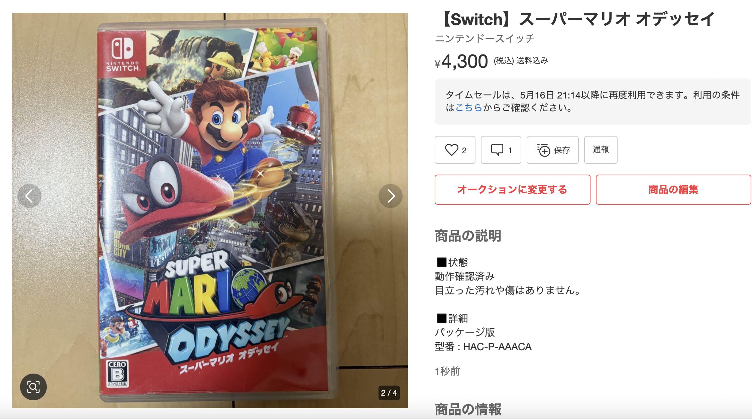This screenshot has height=419, width=752.
Task: Click the comment count number 1
Action: pos(510,151)
